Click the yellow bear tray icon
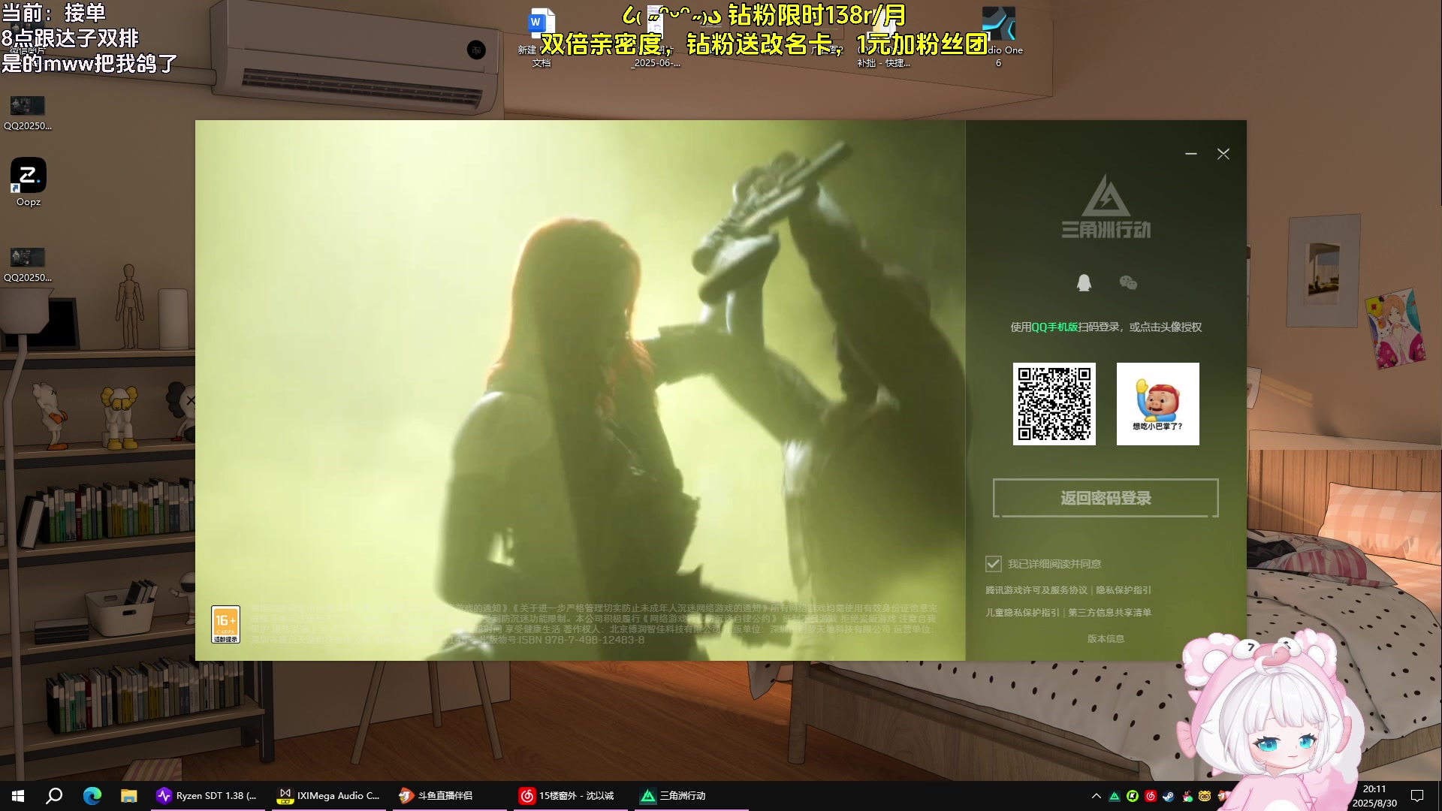 (x=1205, y=796)
